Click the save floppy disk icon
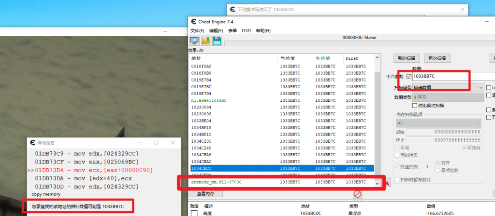 217,40
